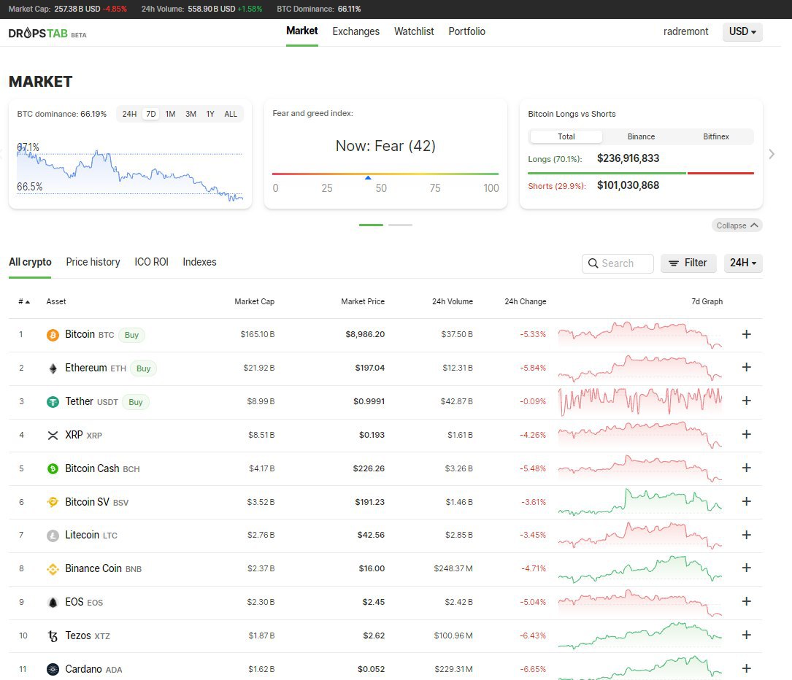Select 3M range for BTC dominance

tap(191, 114)
